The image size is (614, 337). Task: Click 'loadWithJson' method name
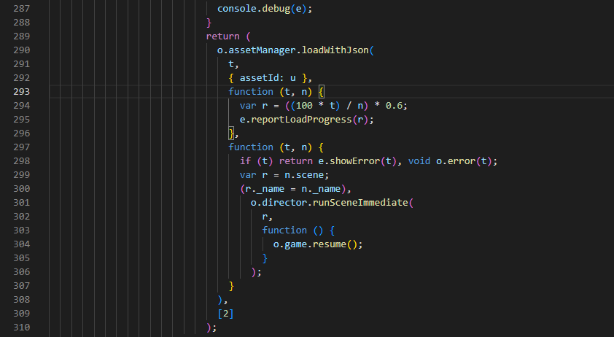pyautogui.click(x=335, y=50)
